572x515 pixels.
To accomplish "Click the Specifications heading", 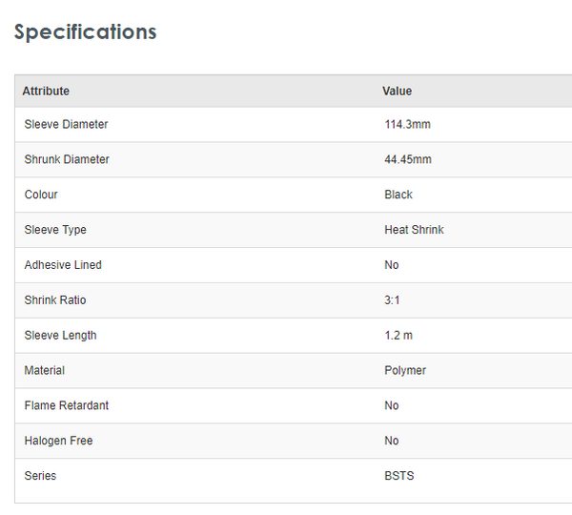I will tap(85, 31).
